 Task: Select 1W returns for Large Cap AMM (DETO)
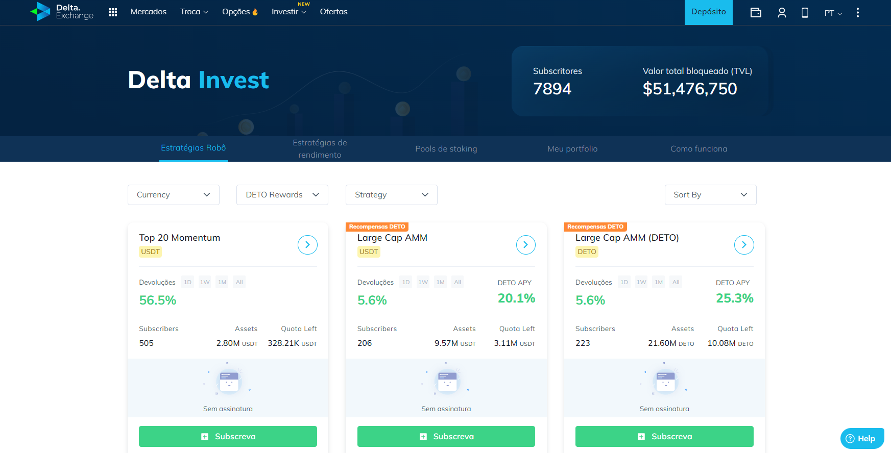[641, 282]
